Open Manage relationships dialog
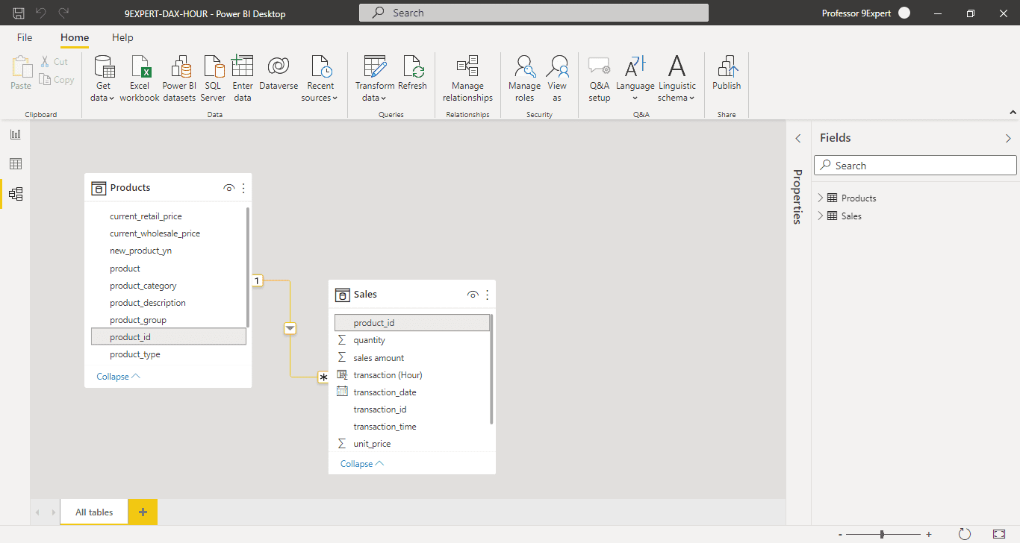This screenshot has width=1020, height=543. 467,78
